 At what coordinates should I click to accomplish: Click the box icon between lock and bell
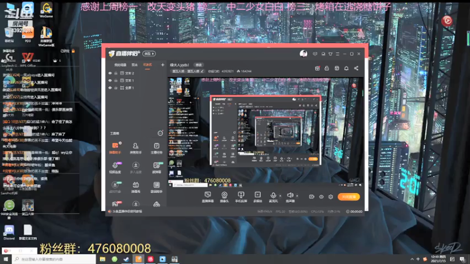click(337, 68)
